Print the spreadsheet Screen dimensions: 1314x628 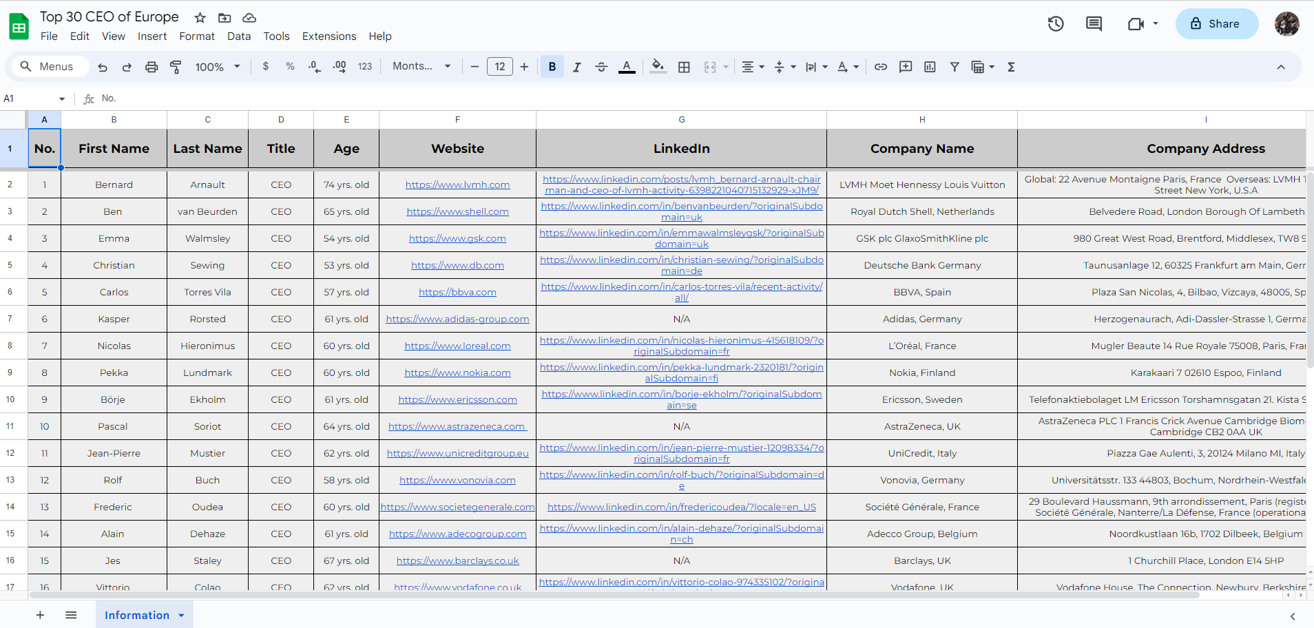point(152,67)
